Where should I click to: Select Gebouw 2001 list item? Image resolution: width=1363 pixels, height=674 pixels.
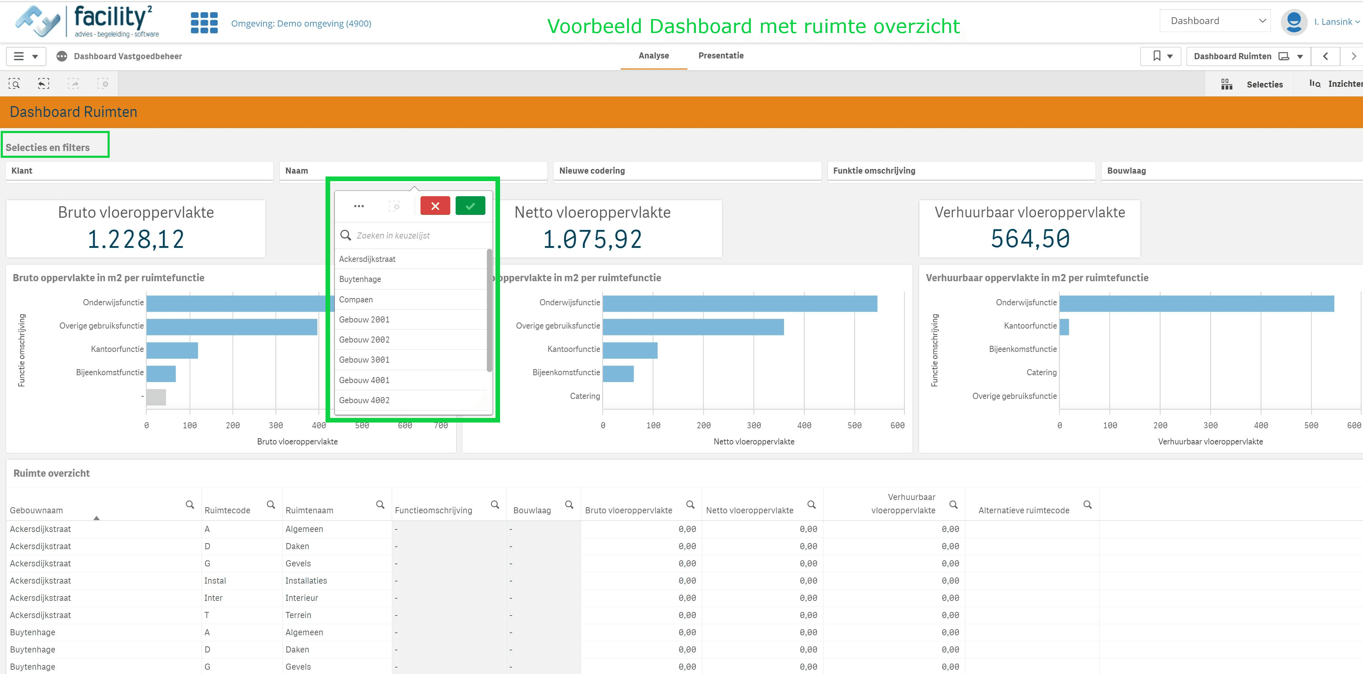(x=364, y=319)
